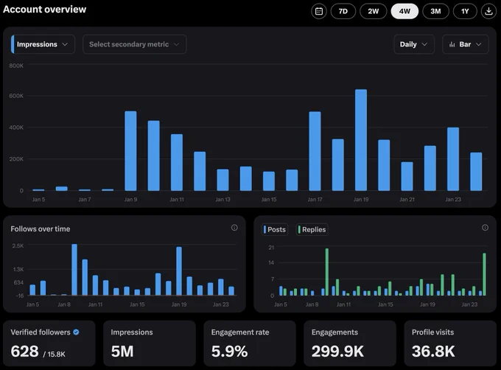Select the 1Y time range
501x370 pixels.
[x=465, y=12]
